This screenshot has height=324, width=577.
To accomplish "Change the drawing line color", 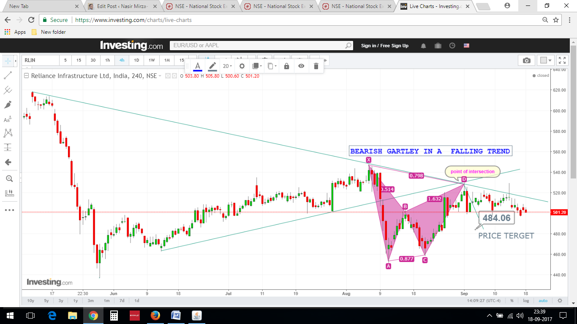I will pos(212,66).
